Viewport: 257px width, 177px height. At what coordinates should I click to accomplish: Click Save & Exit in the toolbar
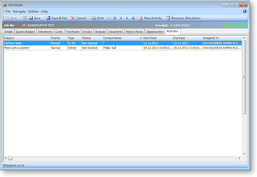click(x=57, y=18)
